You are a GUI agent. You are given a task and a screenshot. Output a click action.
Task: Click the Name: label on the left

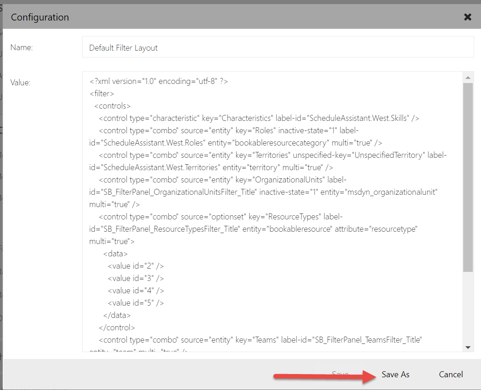pyautogui.click(x=21, y=47)
